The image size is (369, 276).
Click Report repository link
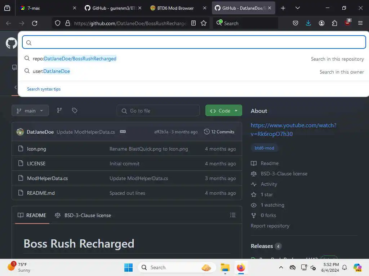[270, 226]
